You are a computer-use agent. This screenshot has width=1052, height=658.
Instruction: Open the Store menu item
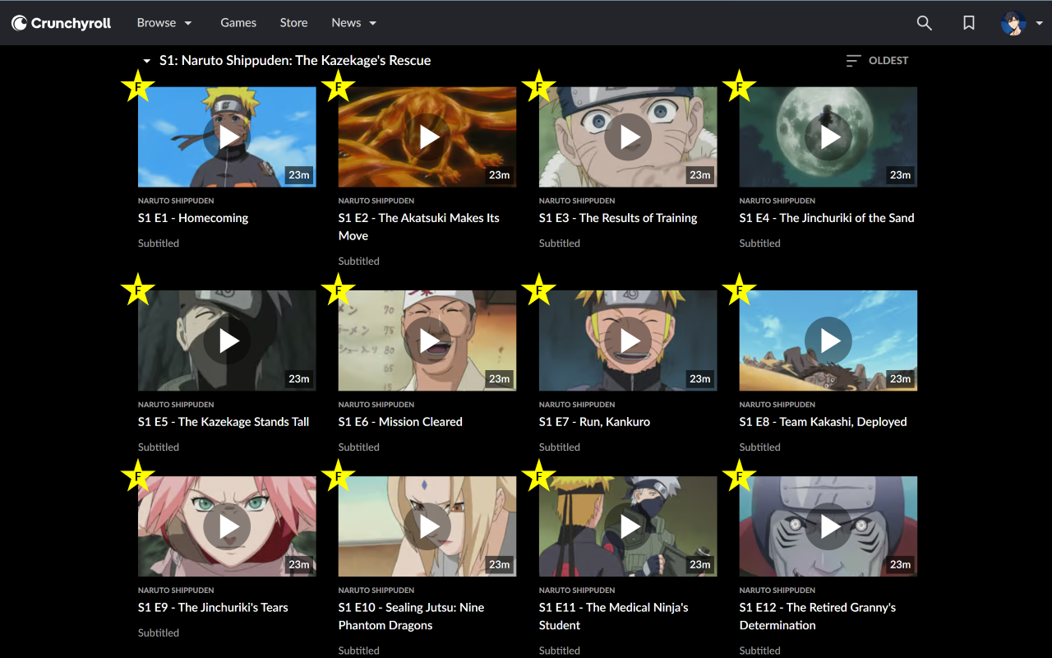293,23
